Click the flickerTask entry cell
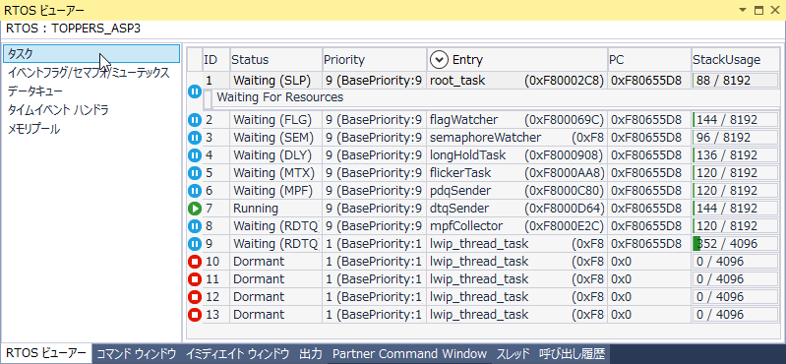Viewport: 786px width, 364px height. click(516, 173)
